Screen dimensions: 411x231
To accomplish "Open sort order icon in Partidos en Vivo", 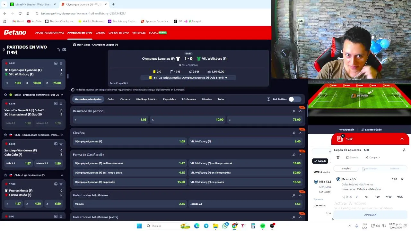I will click(x=58, y=50).
